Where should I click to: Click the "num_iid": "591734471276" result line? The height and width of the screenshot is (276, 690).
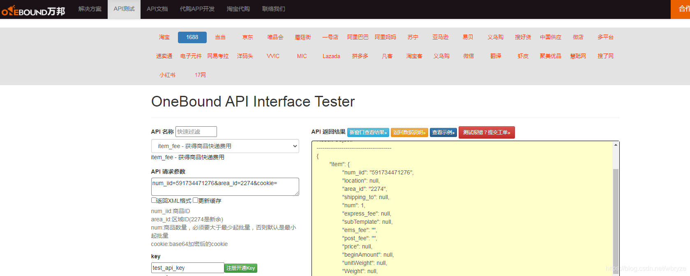point(378,172)
